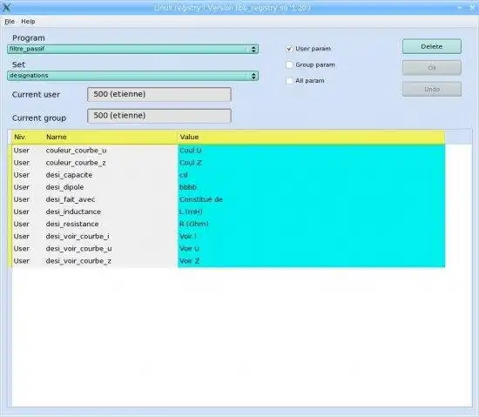Click User level cell of desi_dipole row
Image resolution: width=479 pixels, height=417 pixels.
pyautogui.click(x=22, y=187)
